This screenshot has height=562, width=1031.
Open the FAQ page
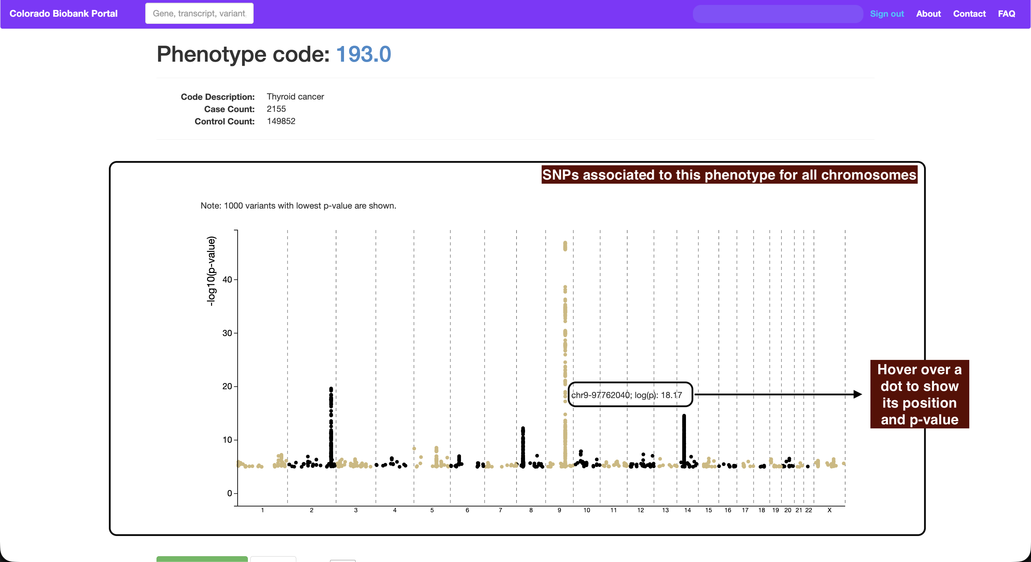(1006, 14)
